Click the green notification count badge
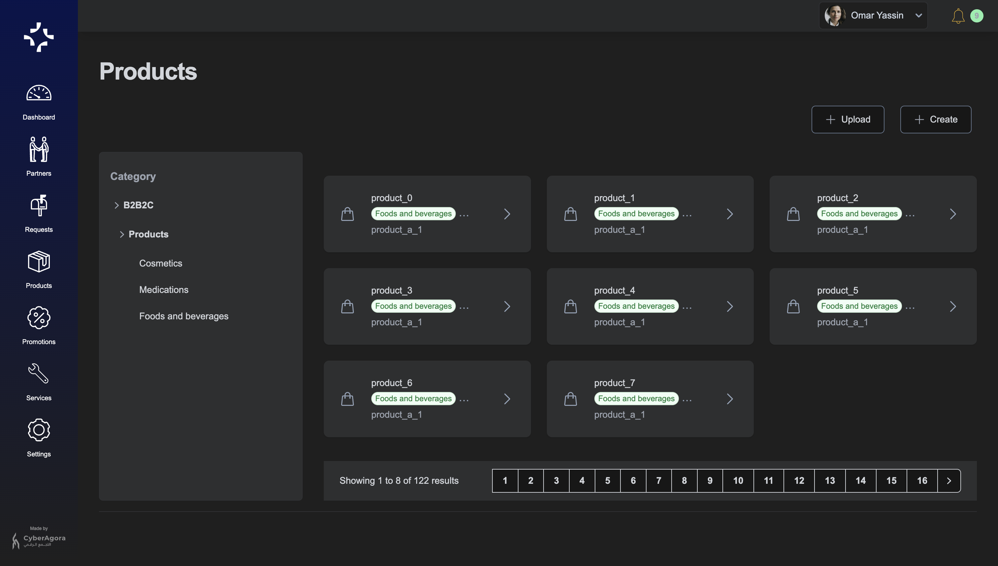 976,16
